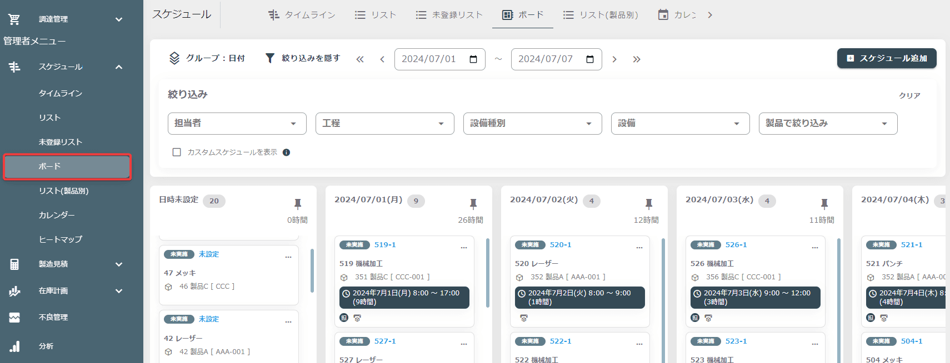Screen dimensions: 950x363
Task: Click 絞り込みを隠す button
Action: [303, 58]
